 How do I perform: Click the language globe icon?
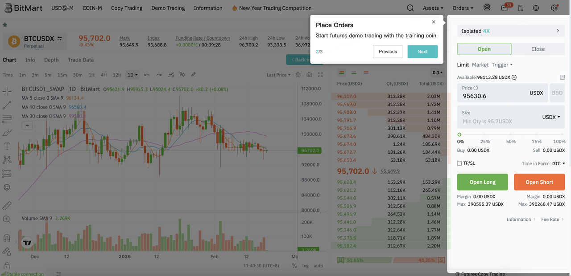[x=536, y=8]
